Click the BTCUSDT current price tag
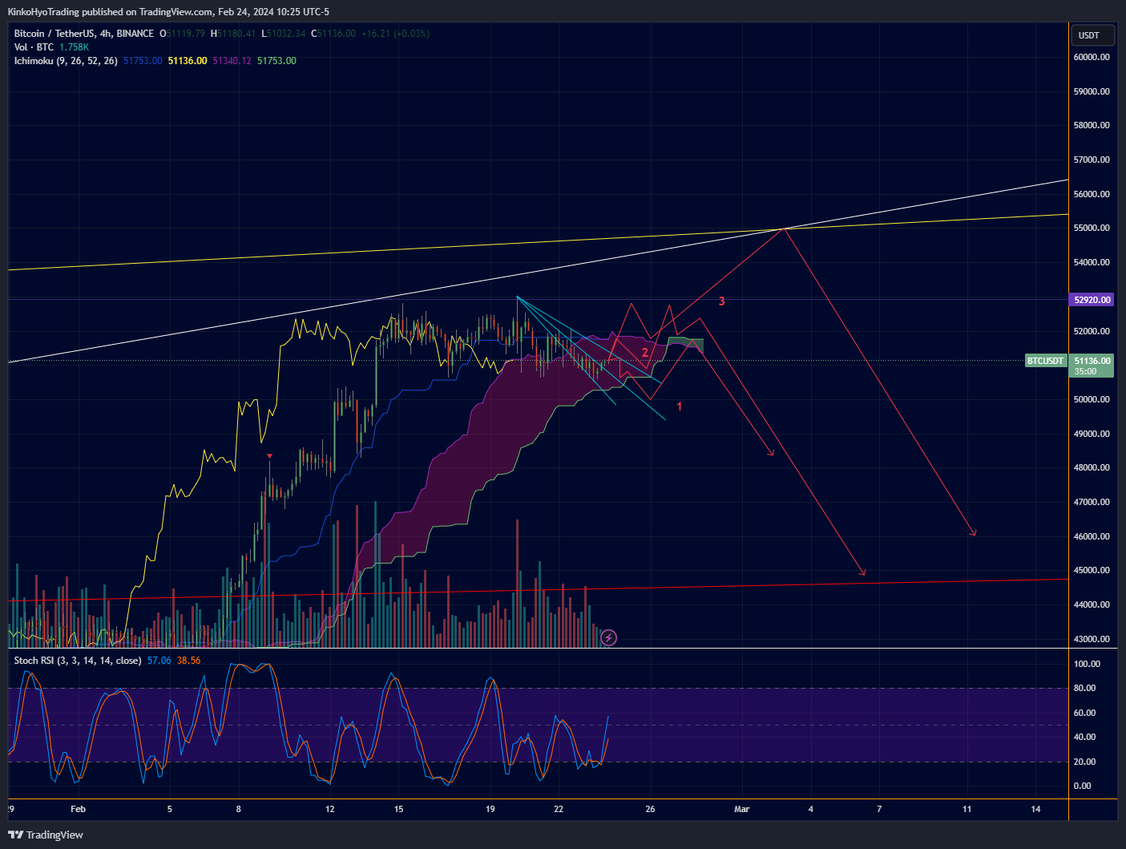Image resolution: width=1126 pixels, height=849 pixels. tap(1046, 361)
